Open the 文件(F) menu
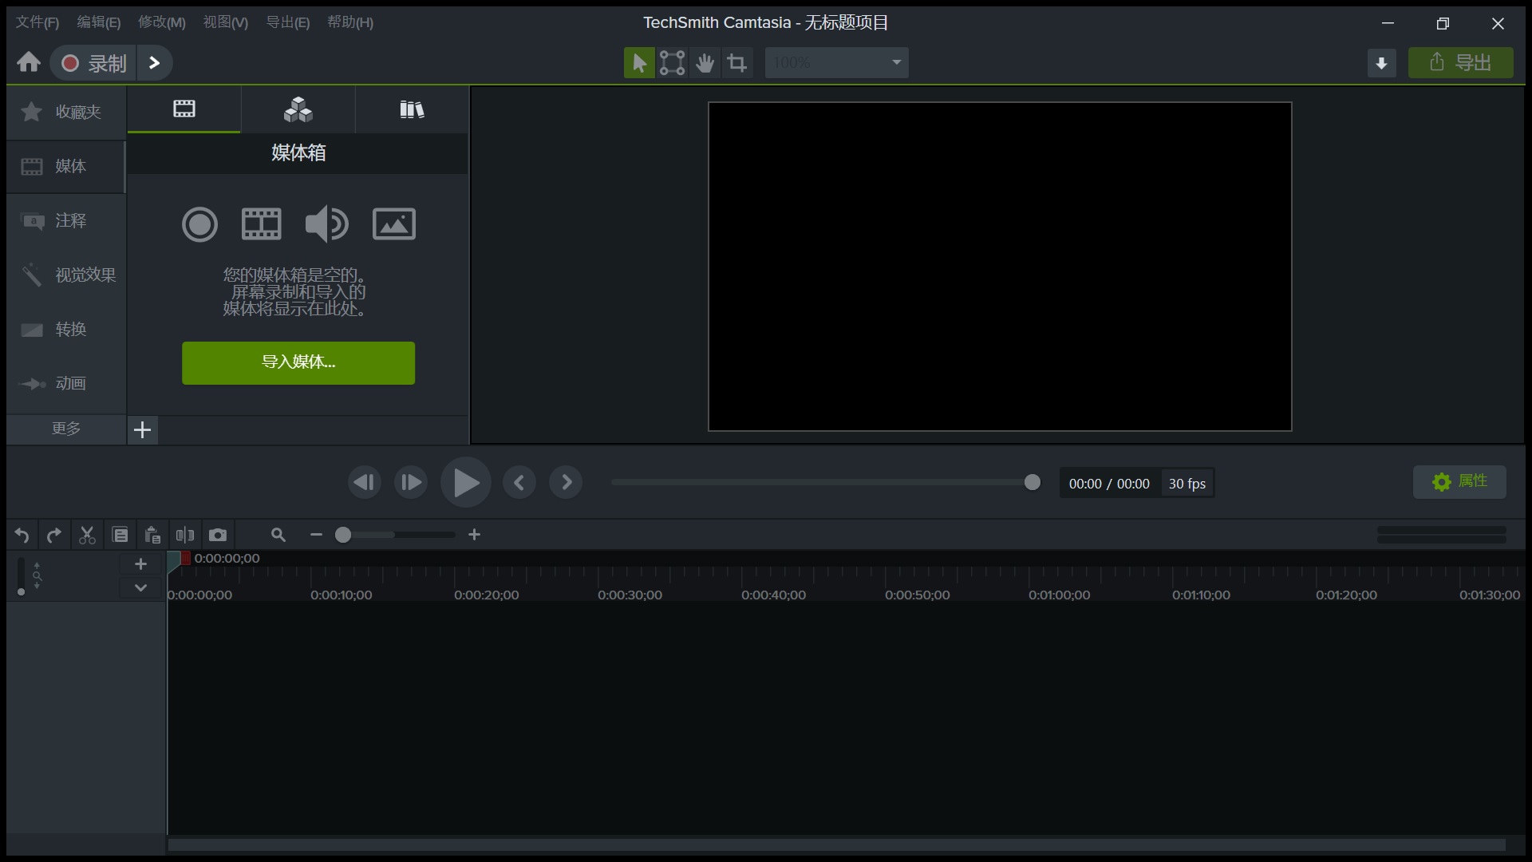The image size is (1532, 862). pyautogui.click(x=38, y=22)
